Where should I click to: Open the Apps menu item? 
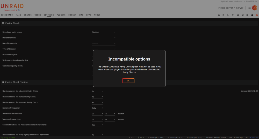click(x=89, y=15)
